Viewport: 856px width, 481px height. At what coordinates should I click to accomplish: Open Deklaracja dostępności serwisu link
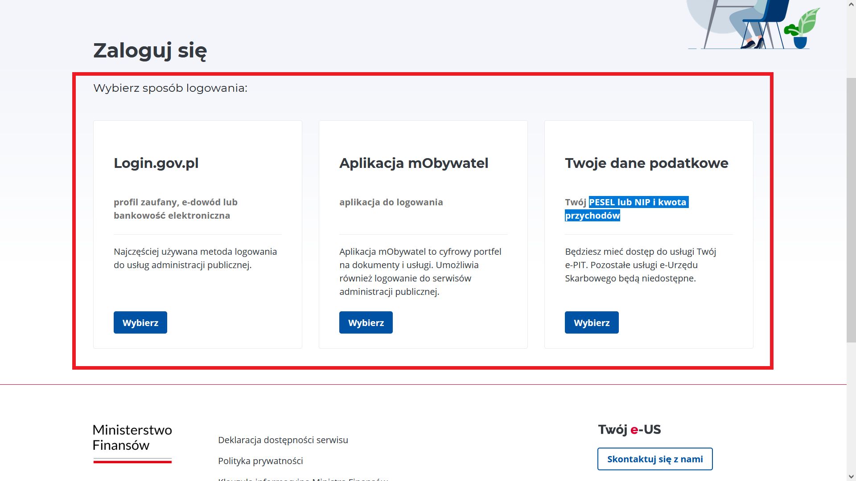click(283, 440)
